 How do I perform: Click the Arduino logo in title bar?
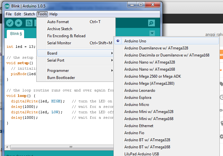[7, 6]
